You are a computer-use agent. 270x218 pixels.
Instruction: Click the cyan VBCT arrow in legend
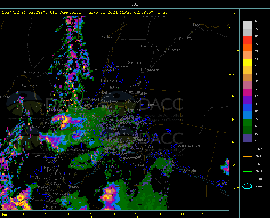pos(247,164)
